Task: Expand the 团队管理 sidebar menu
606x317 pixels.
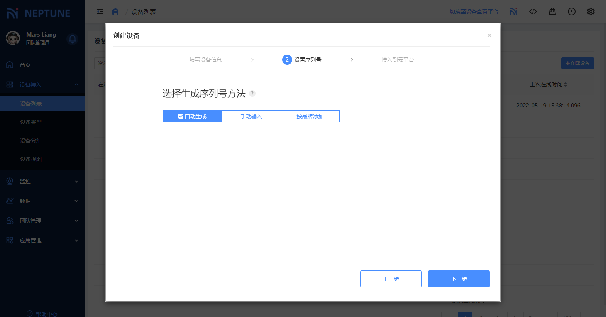Action: tap(42, 221)
